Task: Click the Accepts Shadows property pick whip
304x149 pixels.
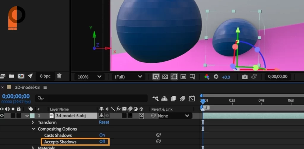Action: [159, 141]
